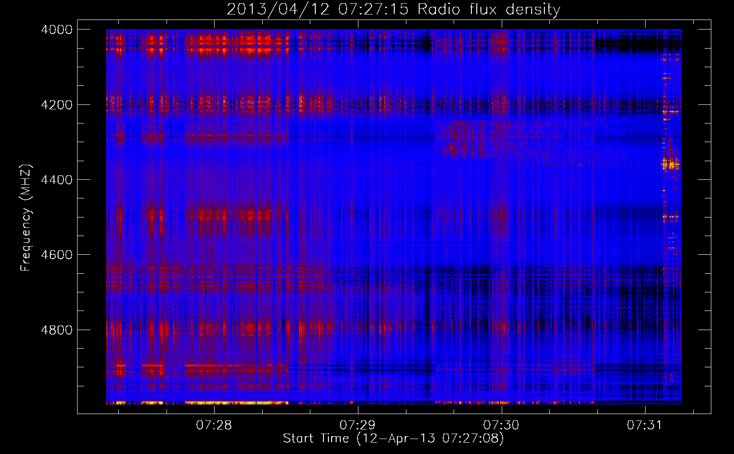Click the y-axis label "Frequency (MHZ)"
Image resolution: width=734 pixels, height=454 pixels.
(x=26, y=218)
